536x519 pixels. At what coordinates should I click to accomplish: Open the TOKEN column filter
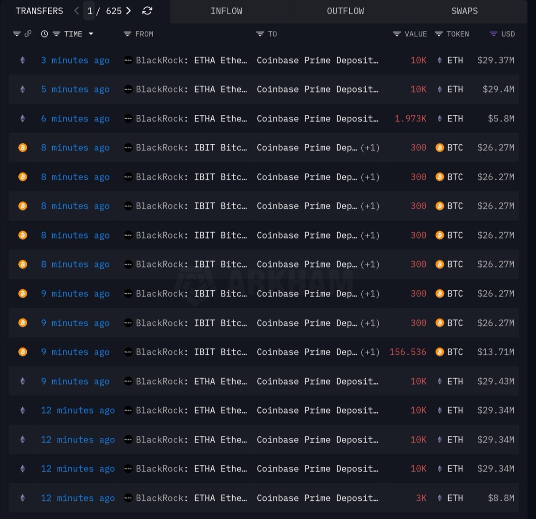click(439, 34)
